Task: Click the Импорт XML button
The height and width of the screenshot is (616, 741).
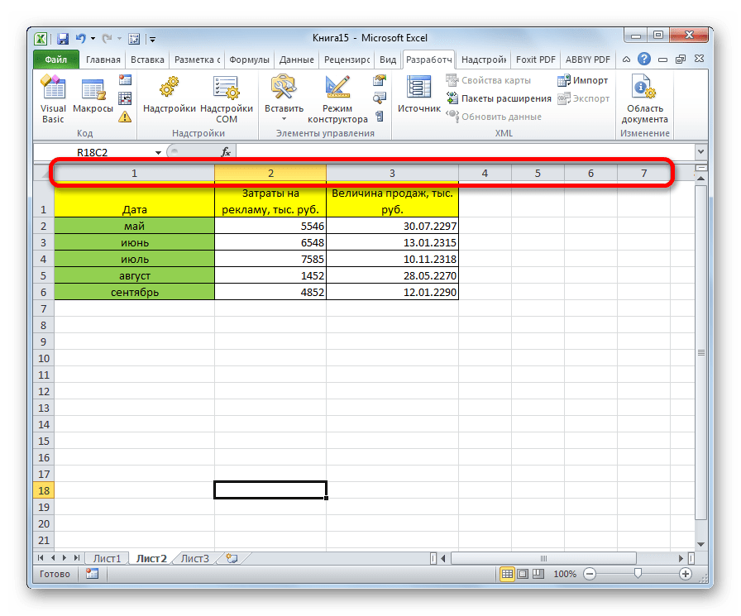Action: 584,80
